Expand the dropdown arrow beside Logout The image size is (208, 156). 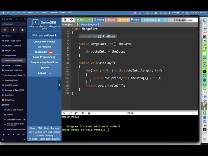pos(51,73)
